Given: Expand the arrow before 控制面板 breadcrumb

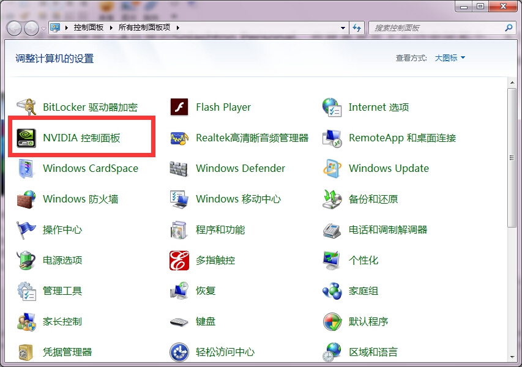Looking at the screenshot, I should [67, 28].
